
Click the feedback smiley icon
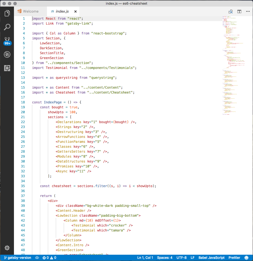coord(246,258)
